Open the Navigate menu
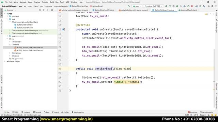Viewport: 218px width, 122px height. coord(23,2)
